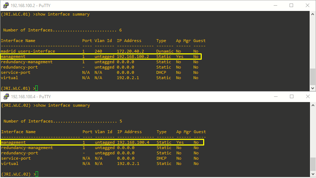
Task: Click the scrollbar thumb in the 192.168.100.4 window
Action: click(x=313, y=164)
